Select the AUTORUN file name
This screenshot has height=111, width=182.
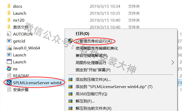click(x=23, y=34)
